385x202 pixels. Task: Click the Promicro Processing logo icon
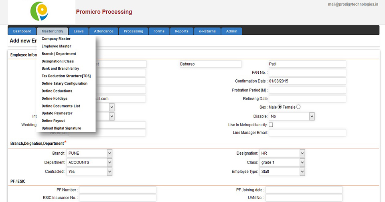(x=39, y=11)
